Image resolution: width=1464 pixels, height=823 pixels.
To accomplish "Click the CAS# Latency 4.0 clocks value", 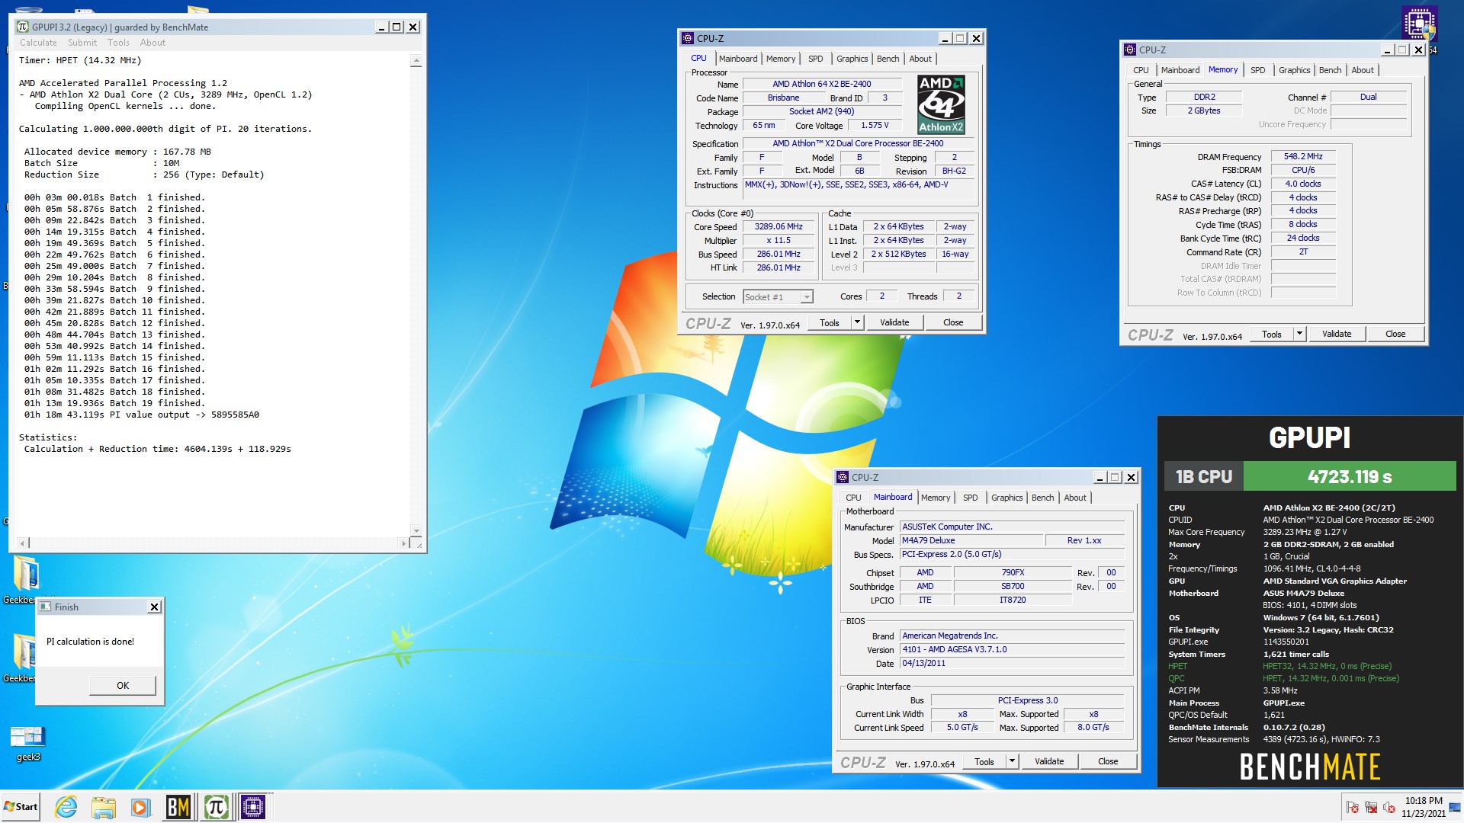I will (x=1303, y=184).
